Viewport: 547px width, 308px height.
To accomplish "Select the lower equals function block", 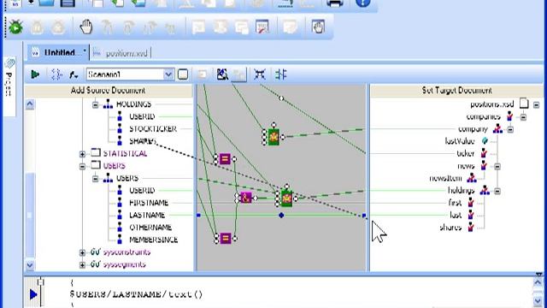I will (x=226, y=239).
